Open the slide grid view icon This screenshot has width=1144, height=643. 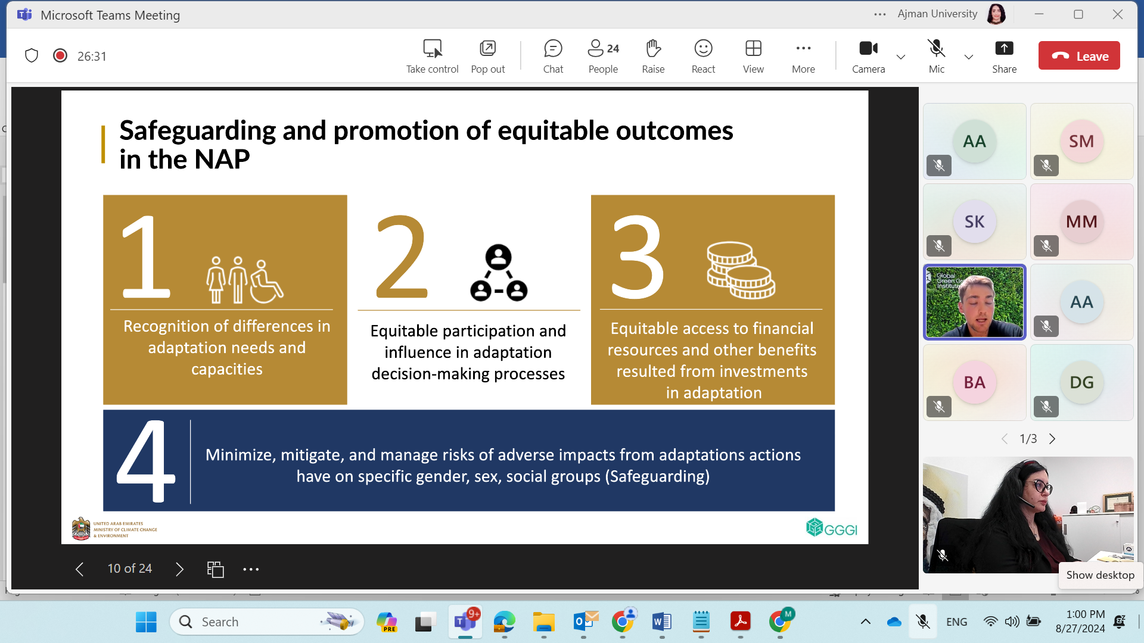[x=215, y=569]
